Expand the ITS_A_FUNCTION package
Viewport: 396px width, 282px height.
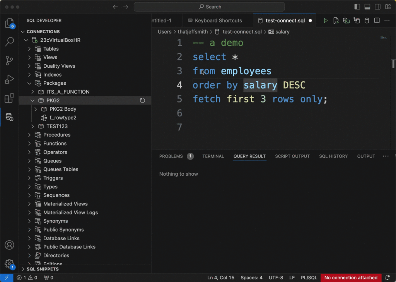[x=32, y=92]
